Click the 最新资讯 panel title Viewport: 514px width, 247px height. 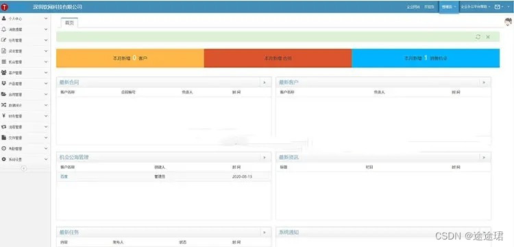point(289,157)
